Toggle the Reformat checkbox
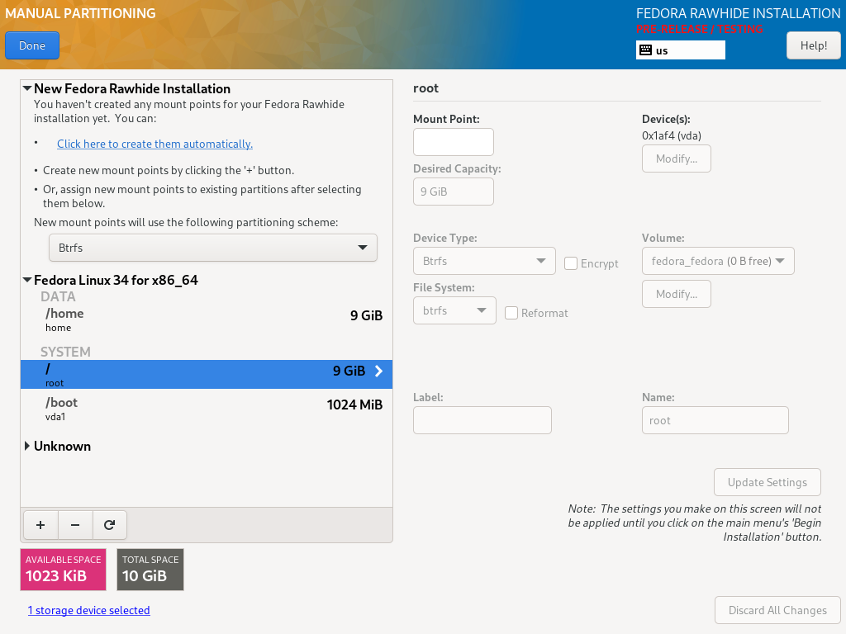 coord(511,313)
